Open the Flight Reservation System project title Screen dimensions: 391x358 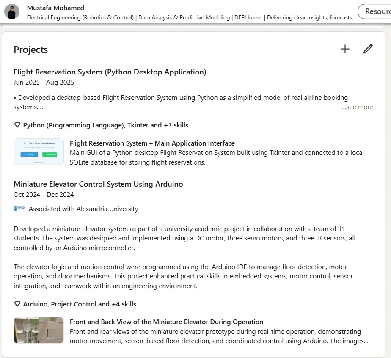[x=110, y=72]
